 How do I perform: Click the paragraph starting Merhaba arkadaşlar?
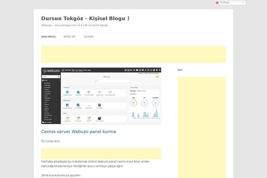pyautogui.click(x=95, y=164)
